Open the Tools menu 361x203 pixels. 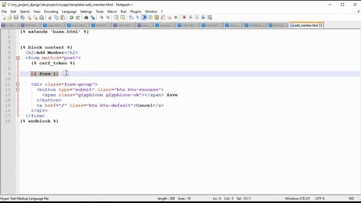click(x=100, y=11)
